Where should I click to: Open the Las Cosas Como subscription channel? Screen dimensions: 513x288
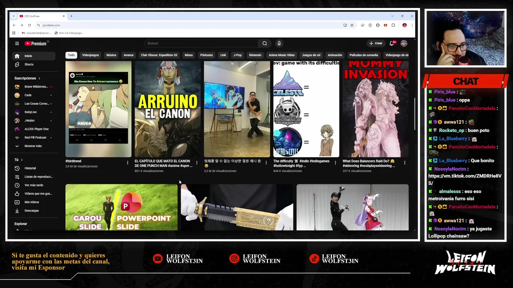pyautogui.click(x=33, y=104)
